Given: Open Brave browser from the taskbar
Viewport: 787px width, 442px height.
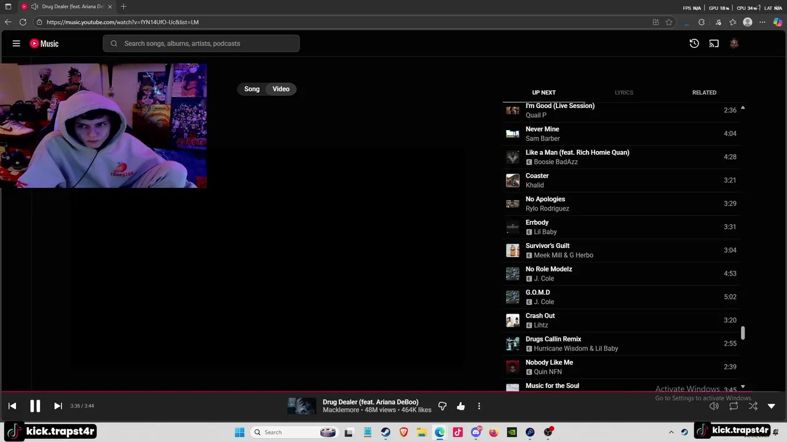Looking at the screenshot, I should pyautogui.click(x=404, y=432).
